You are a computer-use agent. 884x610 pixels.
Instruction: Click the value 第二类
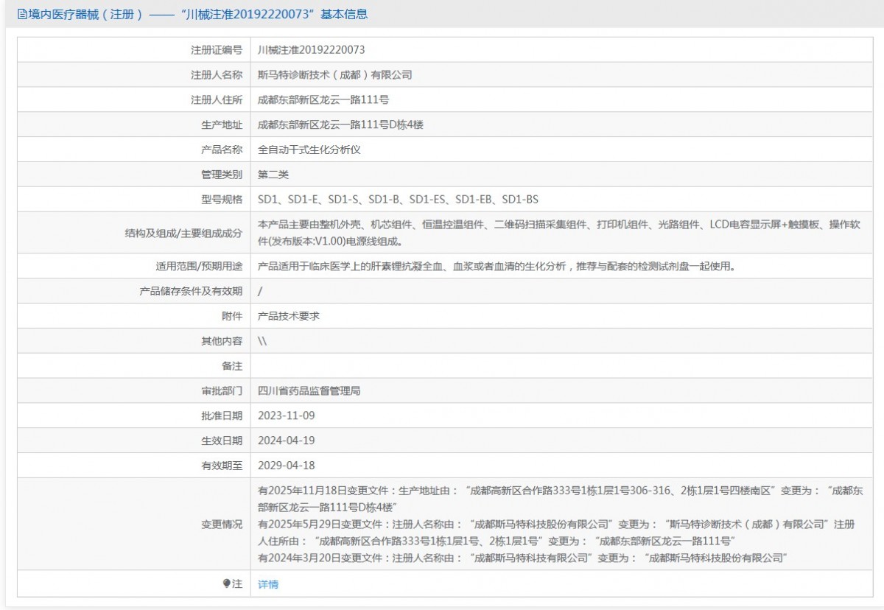tap(273, 175)
